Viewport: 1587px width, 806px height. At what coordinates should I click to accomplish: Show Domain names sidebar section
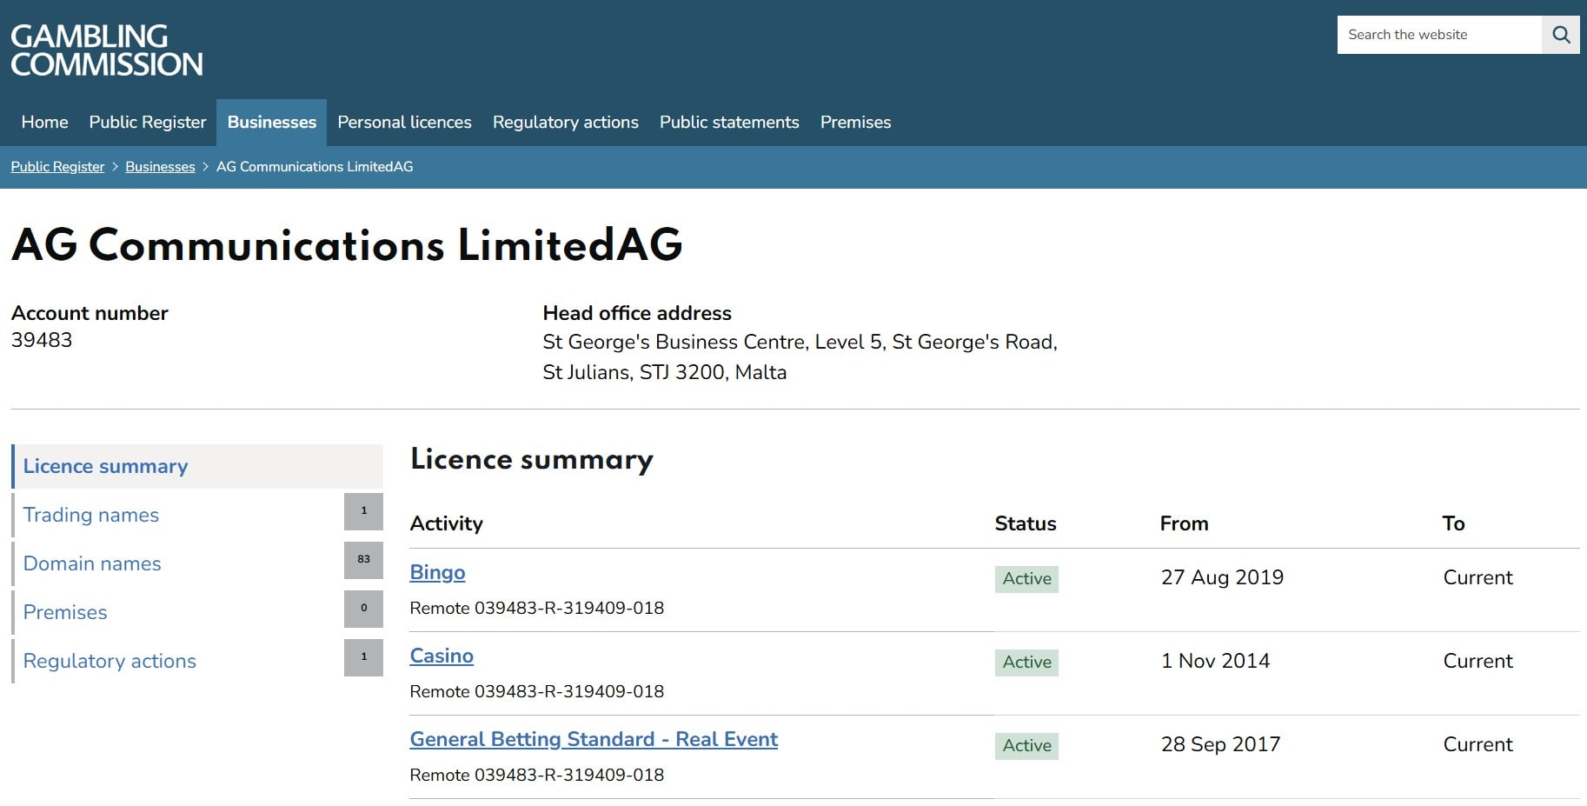click(x=92, y=563)
